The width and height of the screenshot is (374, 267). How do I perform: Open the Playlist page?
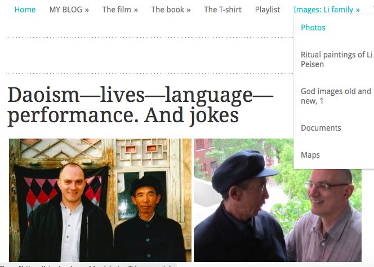tap(267, 10)
